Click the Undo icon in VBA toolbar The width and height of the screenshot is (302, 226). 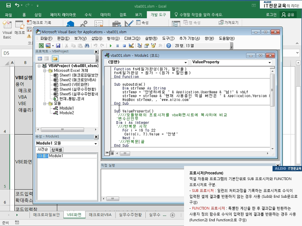(x=95, y=45)
